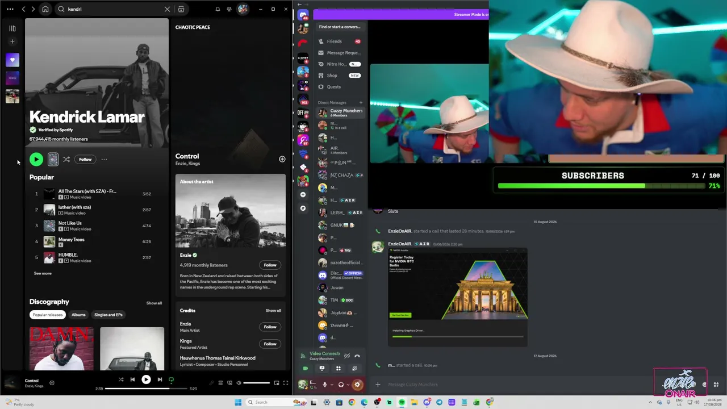
Task: Open the Discord Shop
Action: pyautogui.click(x=340, y=76)
